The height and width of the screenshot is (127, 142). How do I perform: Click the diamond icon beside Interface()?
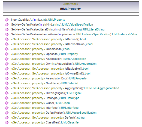[x=7, y=108]
